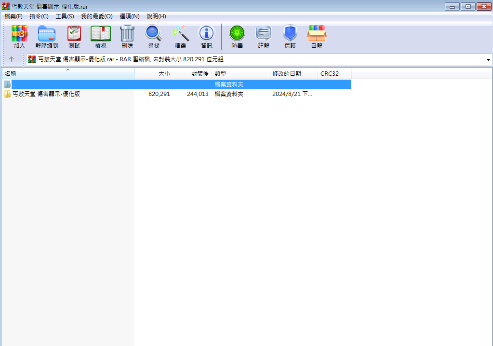Open the 註解 (Comment) icon
Viewport: 493px width, 346px height.
(264, 37)
